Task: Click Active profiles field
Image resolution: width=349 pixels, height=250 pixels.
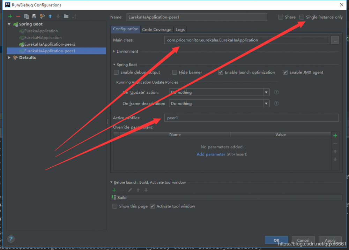Action: [252, 118]
